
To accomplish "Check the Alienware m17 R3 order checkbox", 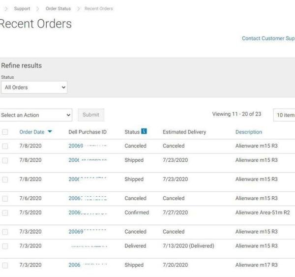I will point(5,265).
